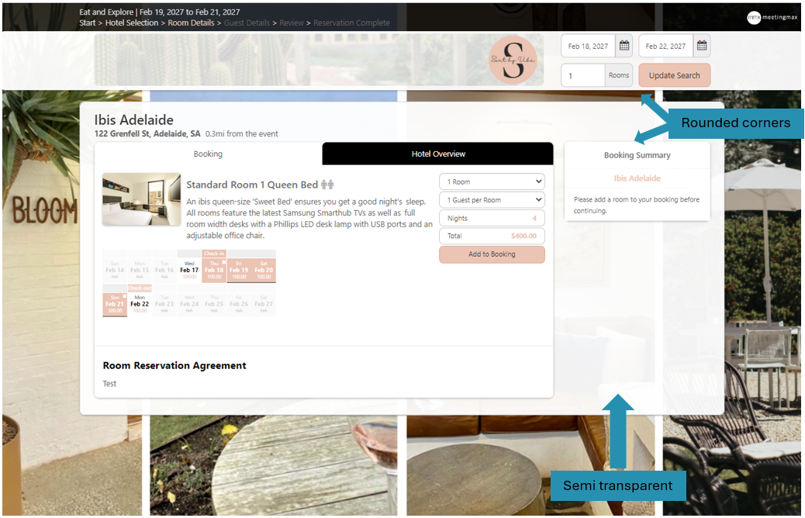Open the 1 Room dropdown
805x518 pixels.
pos(492,181)
